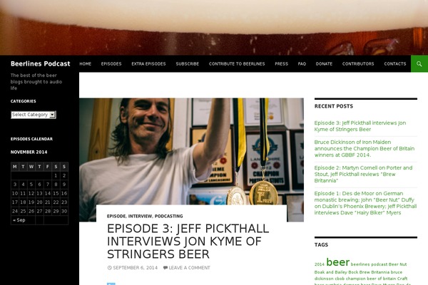
Task: Open the Contacts menu item
Action: (x=395, y=64)
